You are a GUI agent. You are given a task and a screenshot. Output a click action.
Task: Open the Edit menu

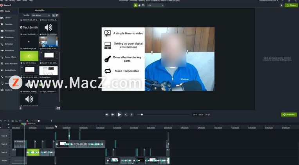[x=6, y=1]
